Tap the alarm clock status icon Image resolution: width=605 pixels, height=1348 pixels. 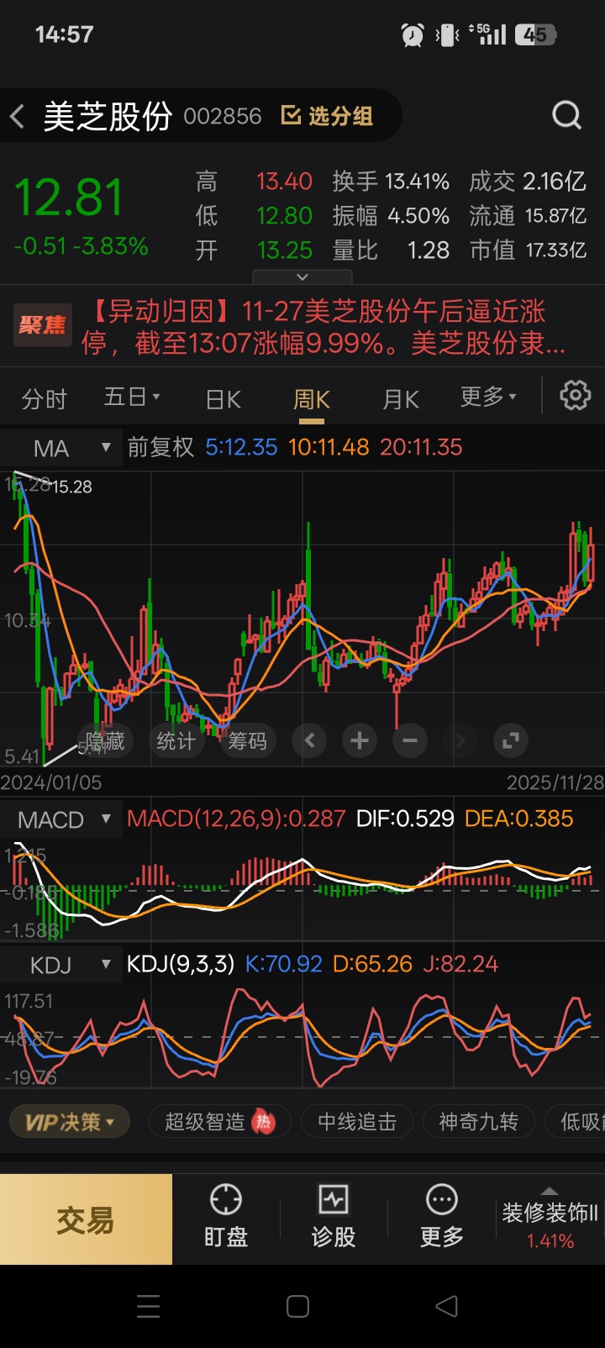tap(413, 34)
